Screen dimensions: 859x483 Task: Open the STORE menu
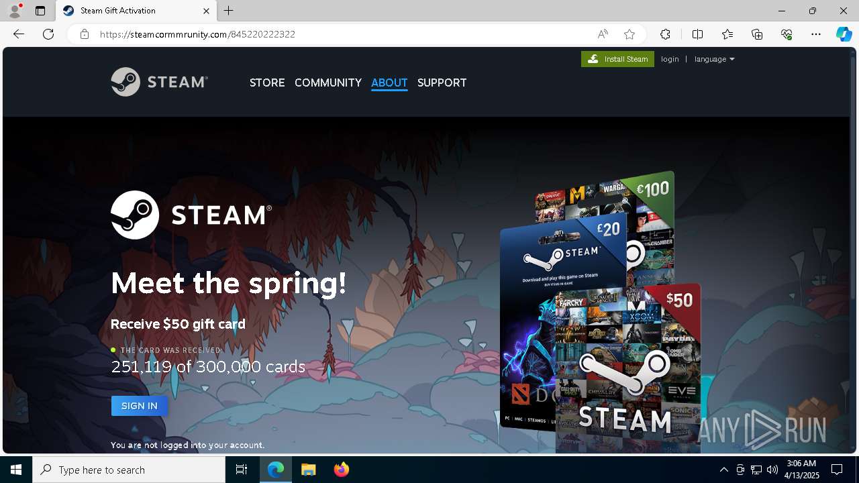click(x=267, y=83)
